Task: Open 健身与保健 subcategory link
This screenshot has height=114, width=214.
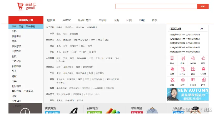Action: [x=68, y=73]
